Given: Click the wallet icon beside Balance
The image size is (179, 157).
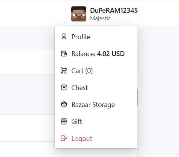Looking at the screenshot, I should [64, 54].
